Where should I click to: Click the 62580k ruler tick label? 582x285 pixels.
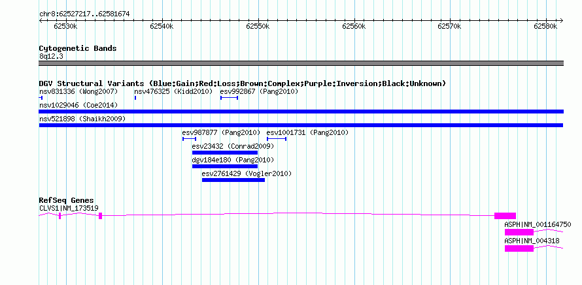(545, 26)
